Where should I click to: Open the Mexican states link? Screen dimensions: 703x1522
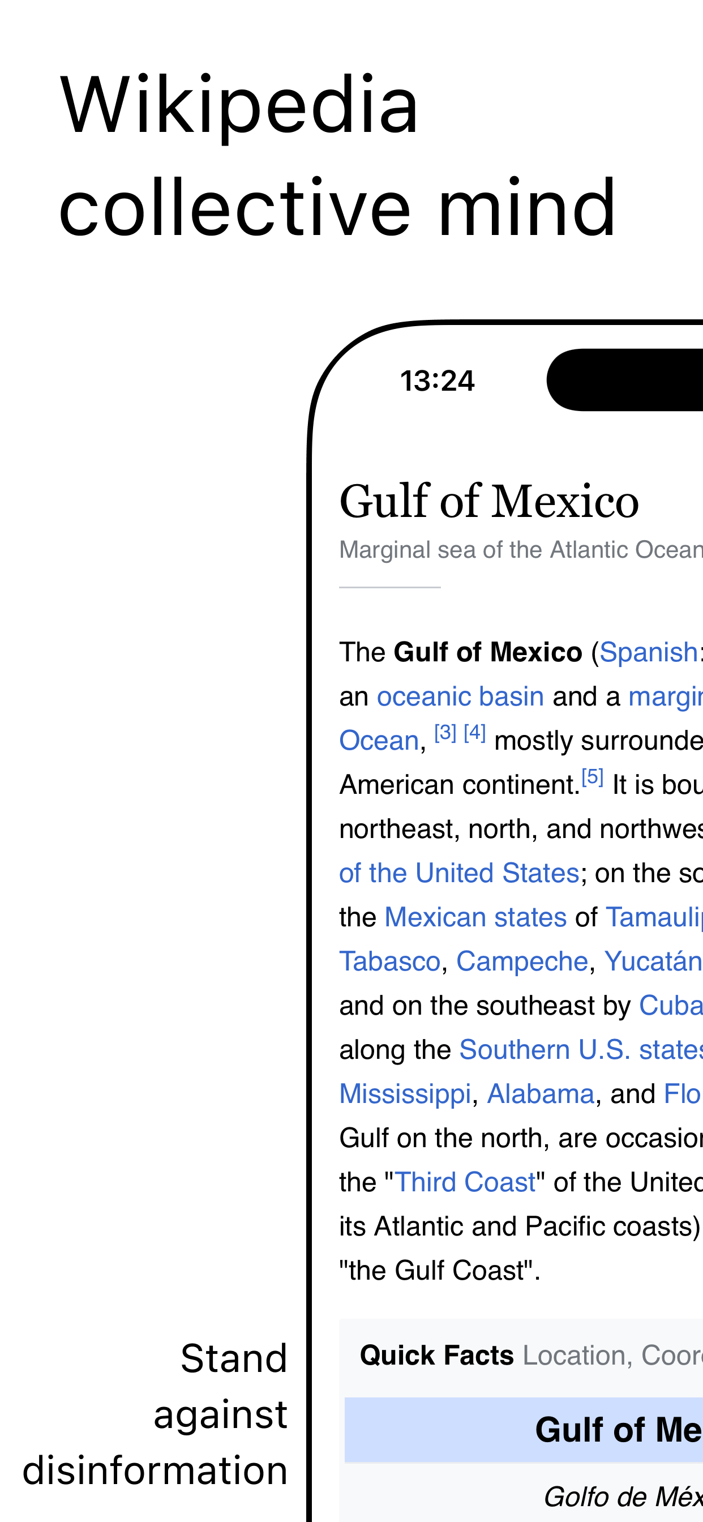(475, 918)
